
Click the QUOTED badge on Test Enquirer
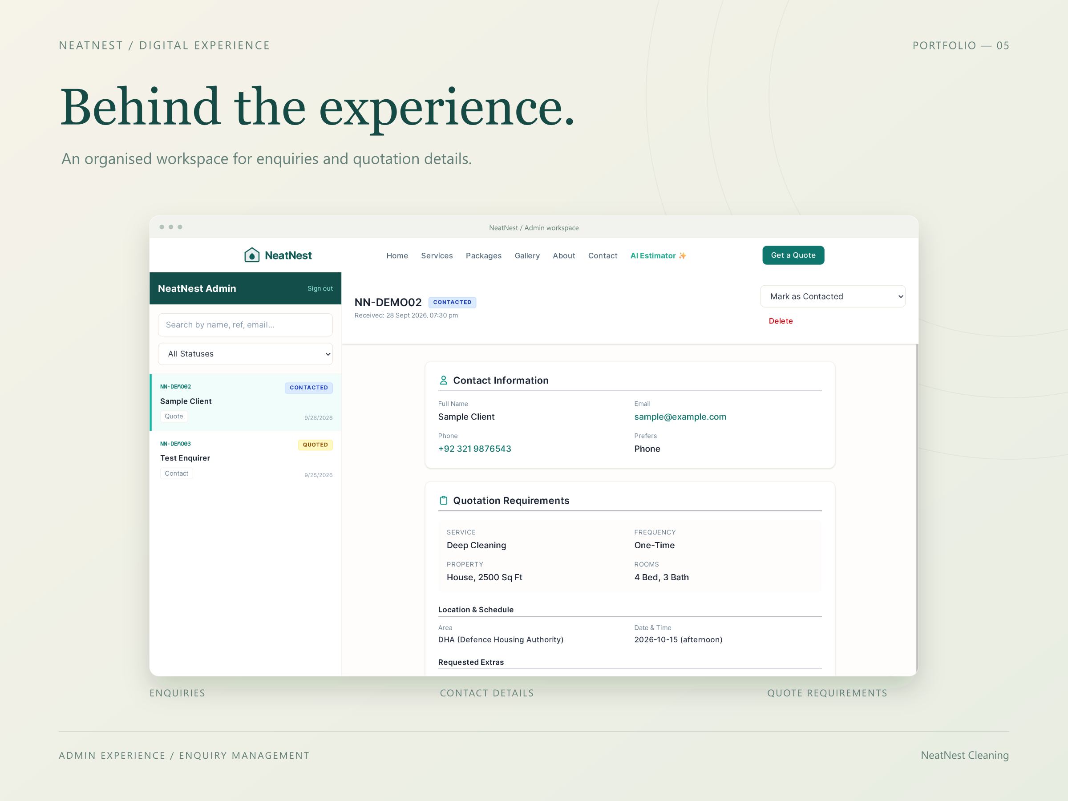point(315,445)
